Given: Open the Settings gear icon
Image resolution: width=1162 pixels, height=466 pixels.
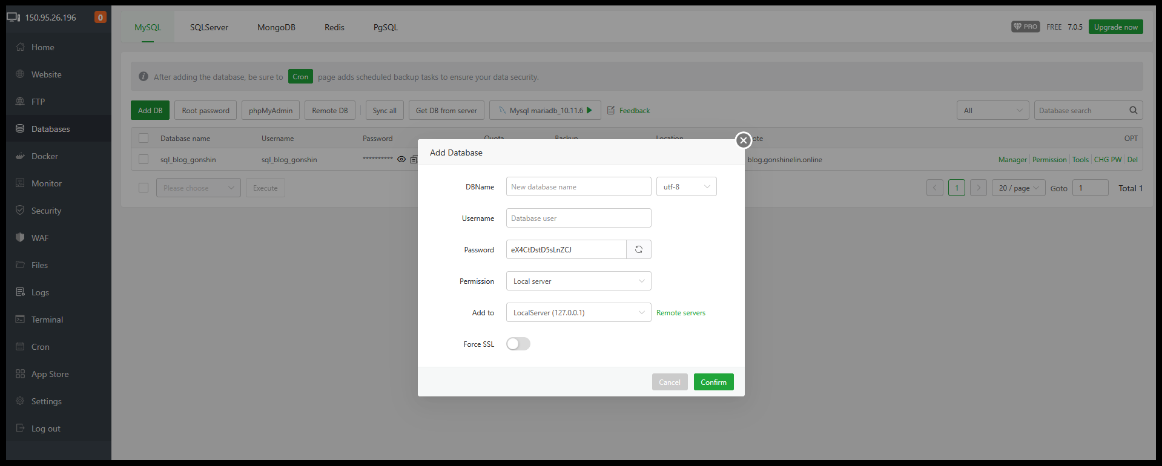Looking at the screenshot, I should [20, 401].
